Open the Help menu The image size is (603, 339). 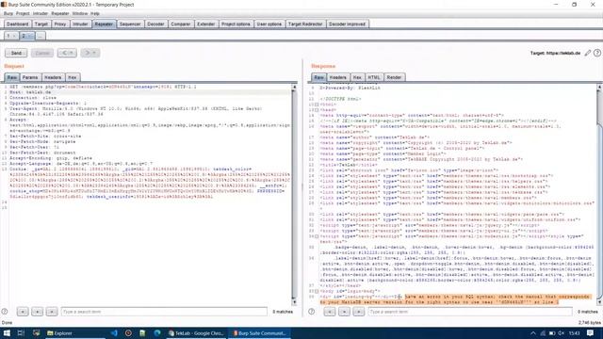click(x=95, y=13)
